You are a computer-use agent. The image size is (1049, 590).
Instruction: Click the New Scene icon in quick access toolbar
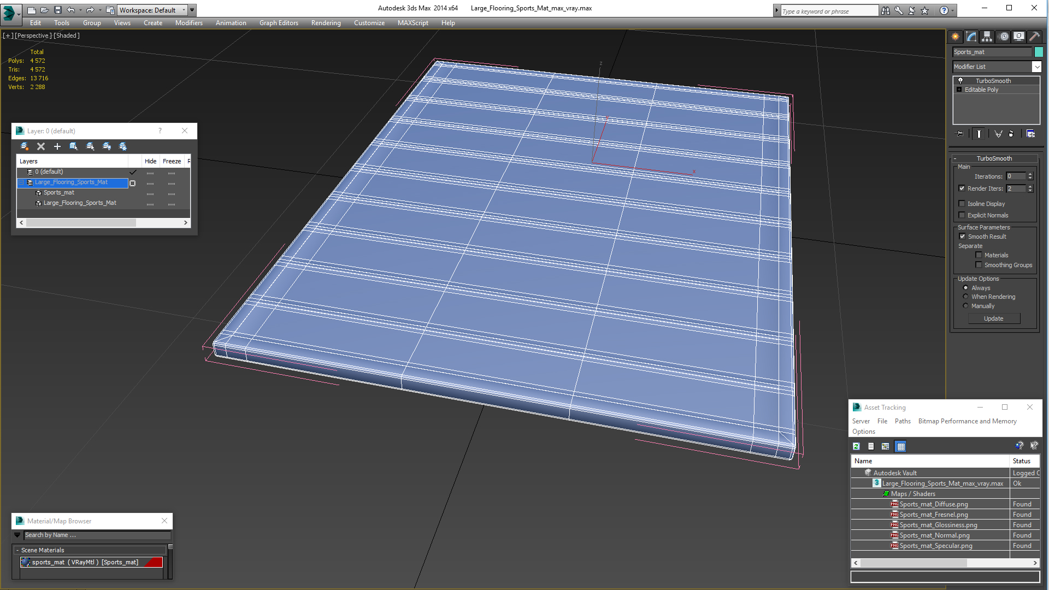click(31, 10)
